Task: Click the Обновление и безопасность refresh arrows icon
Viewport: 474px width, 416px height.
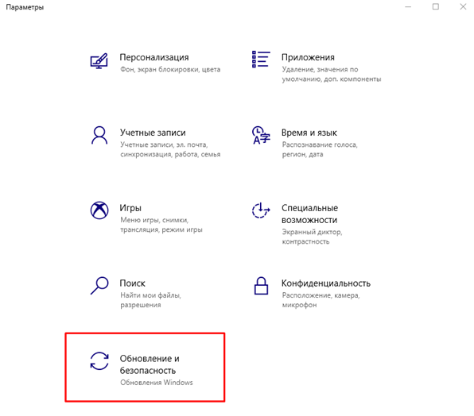Action: pos(99,360)
